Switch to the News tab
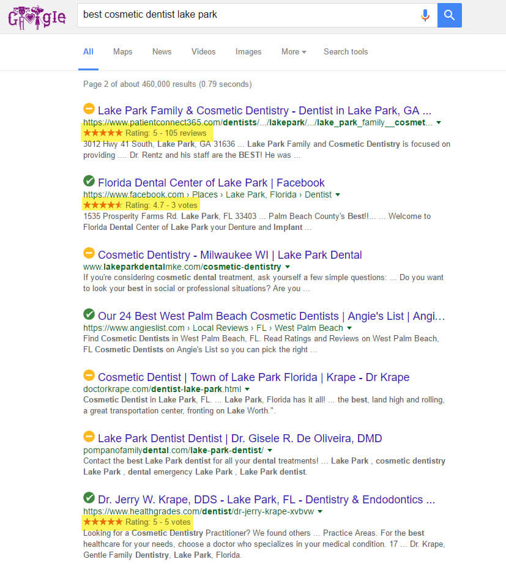Screen dimensions: 506x570 pos(162,52)
